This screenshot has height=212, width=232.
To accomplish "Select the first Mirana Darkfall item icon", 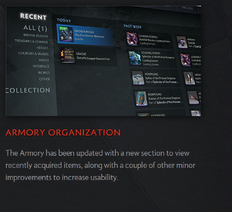I will click(182, 42).
